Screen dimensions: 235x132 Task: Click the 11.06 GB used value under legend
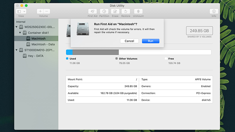click(x=75, y=63)
